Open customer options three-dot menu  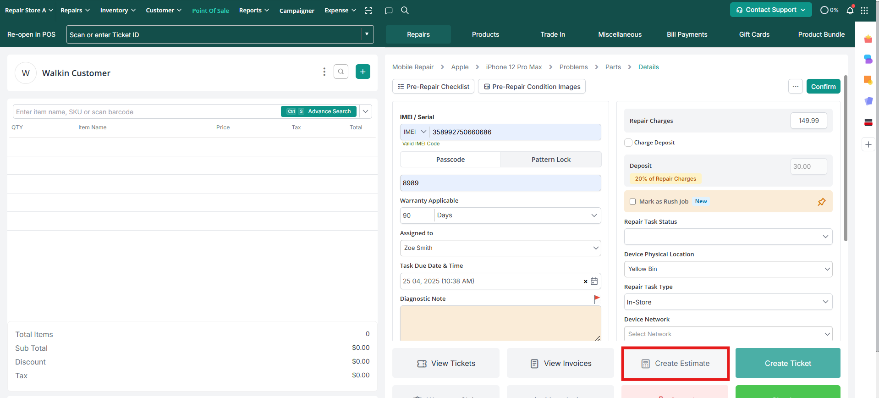point(324,72)
